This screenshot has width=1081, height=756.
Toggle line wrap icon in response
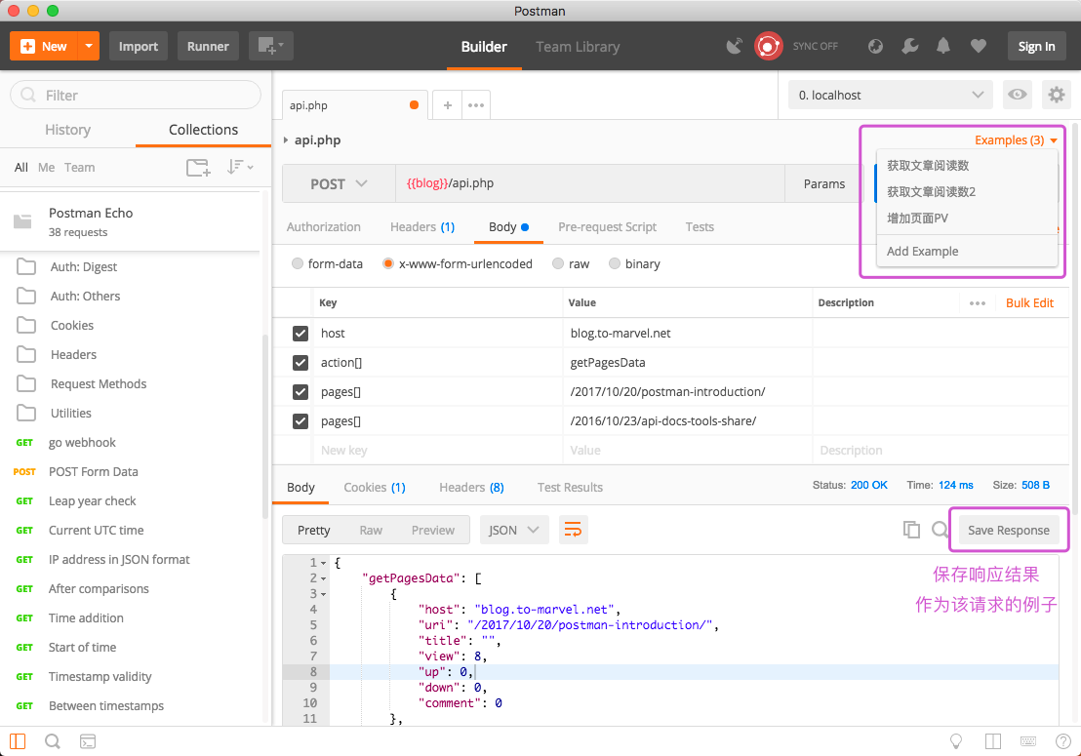[x=573, y=530]
